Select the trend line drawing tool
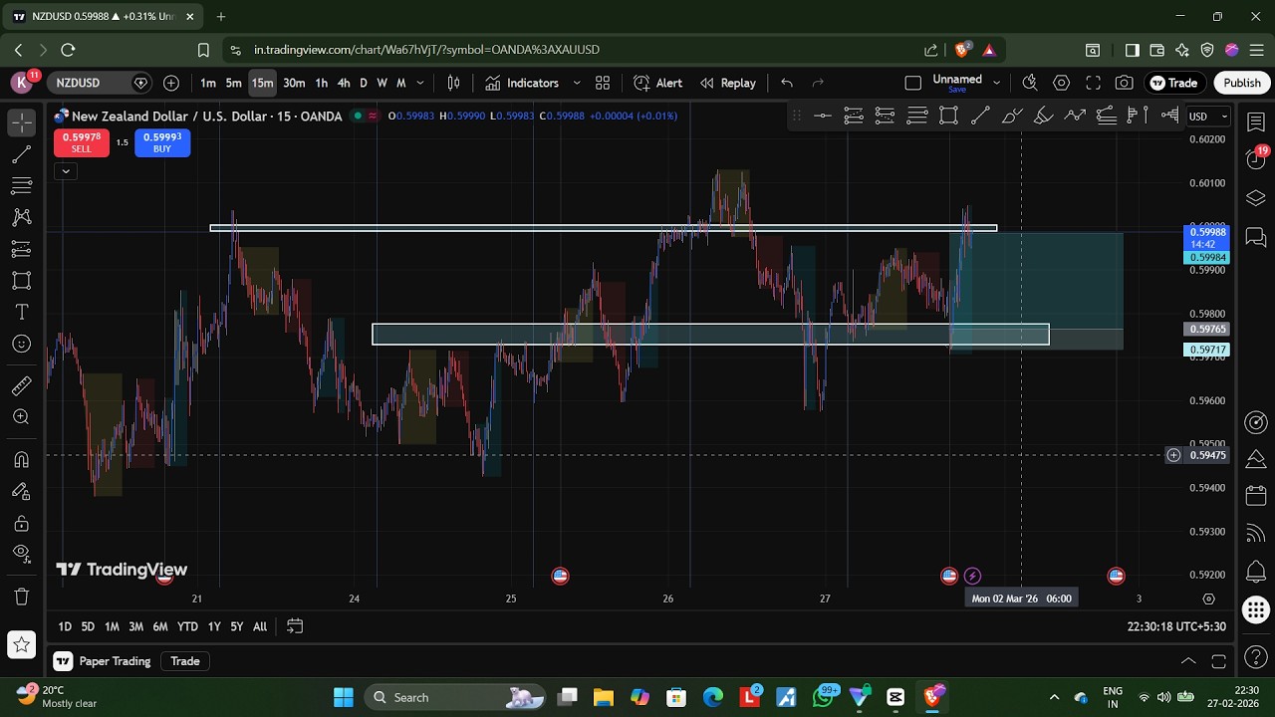This screenshot has width=1275, height=717. (x=21, y=154)
